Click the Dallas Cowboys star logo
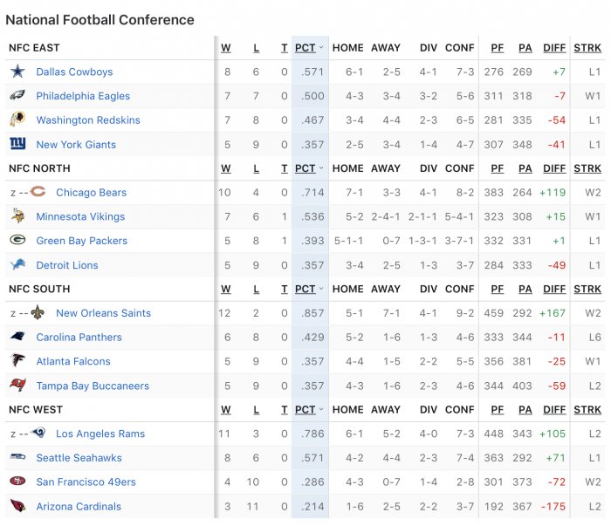This screenshot has height=526, width=611. tap(17, 72)
